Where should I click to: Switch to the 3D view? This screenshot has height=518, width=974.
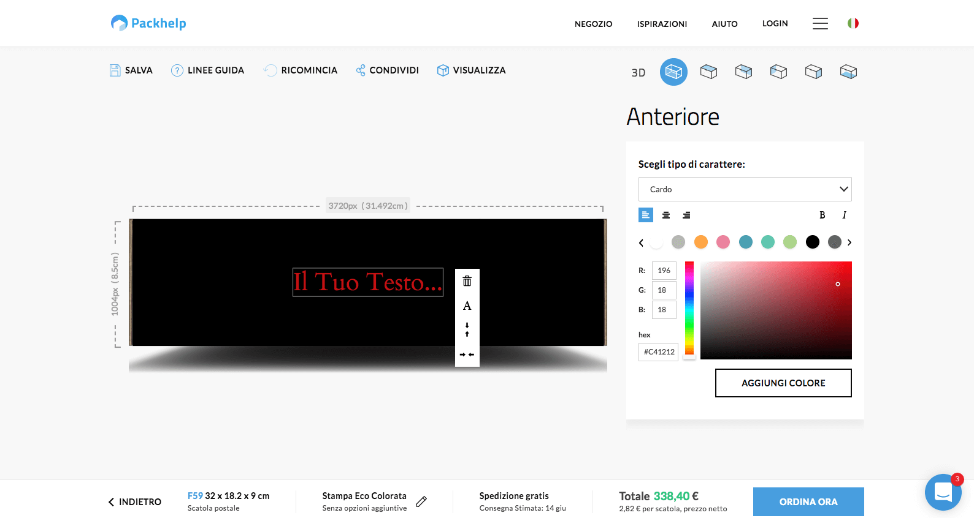638,72
